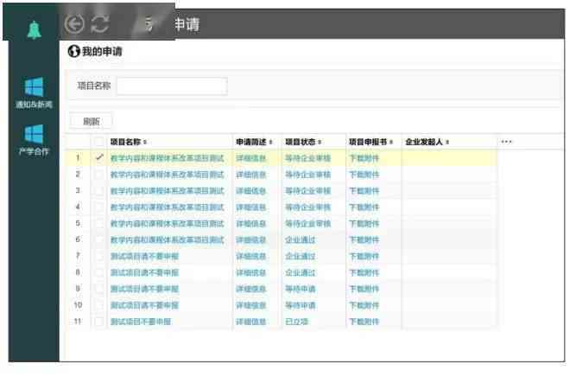Click 下载附件 link in row 8

[x=364, y=272]
